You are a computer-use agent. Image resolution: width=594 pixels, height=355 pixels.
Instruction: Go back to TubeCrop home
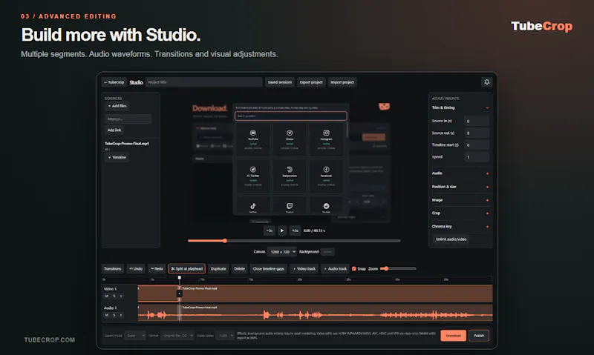(x=114, y=82)
